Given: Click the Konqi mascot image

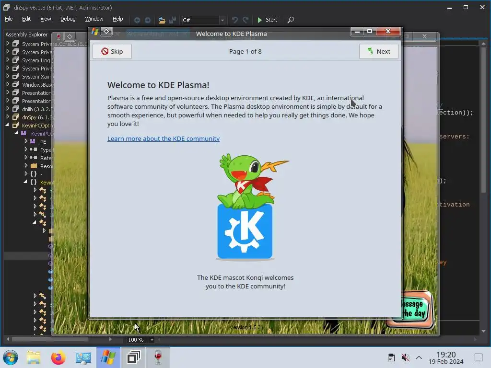Looking at the screenshot, I should [x=245, y=207].
